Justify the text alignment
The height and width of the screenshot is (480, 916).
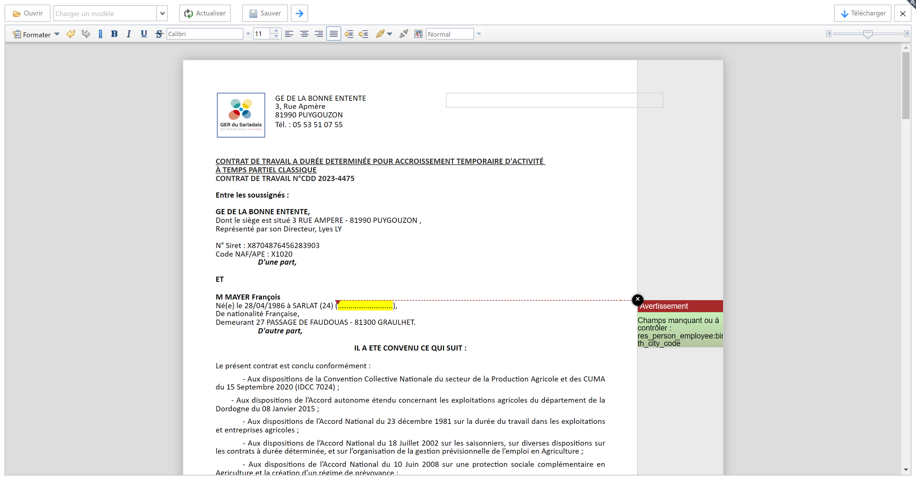pyautogui.click(x=334, y=34)
